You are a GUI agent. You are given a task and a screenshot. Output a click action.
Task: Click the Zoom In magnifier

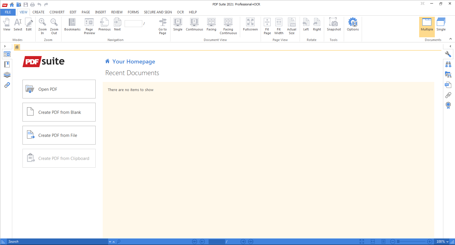point(42,26)
